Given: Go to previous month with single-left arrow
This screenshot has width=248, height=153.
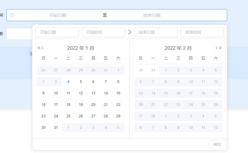Looking at the screenshot, I should coord(42,48).
